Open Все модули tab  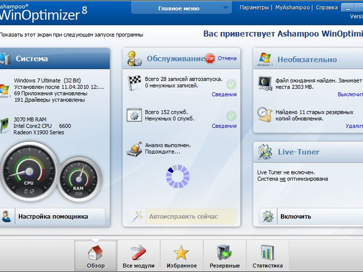[x=138, y=256]
